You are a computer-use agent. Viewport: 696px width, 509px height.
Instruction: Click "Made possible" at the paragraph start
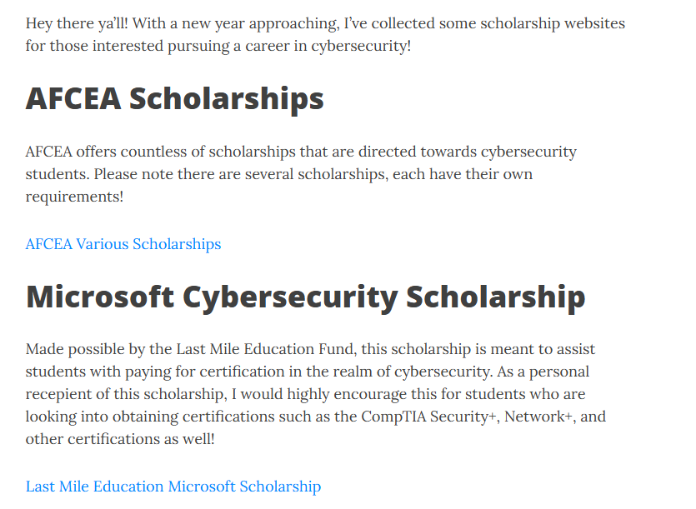tap(73, 350)
